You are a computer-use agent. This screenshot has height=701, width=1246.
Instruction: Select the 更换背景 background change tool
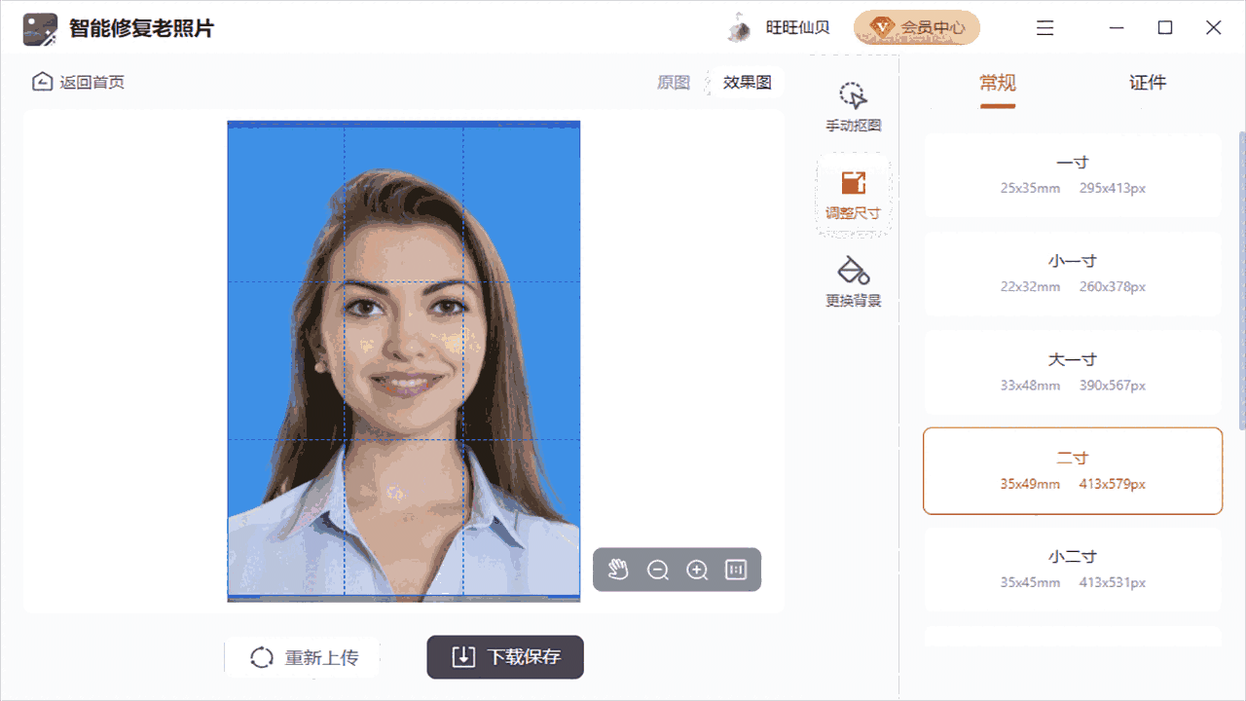pyautogui.click(x=853, y=280)
